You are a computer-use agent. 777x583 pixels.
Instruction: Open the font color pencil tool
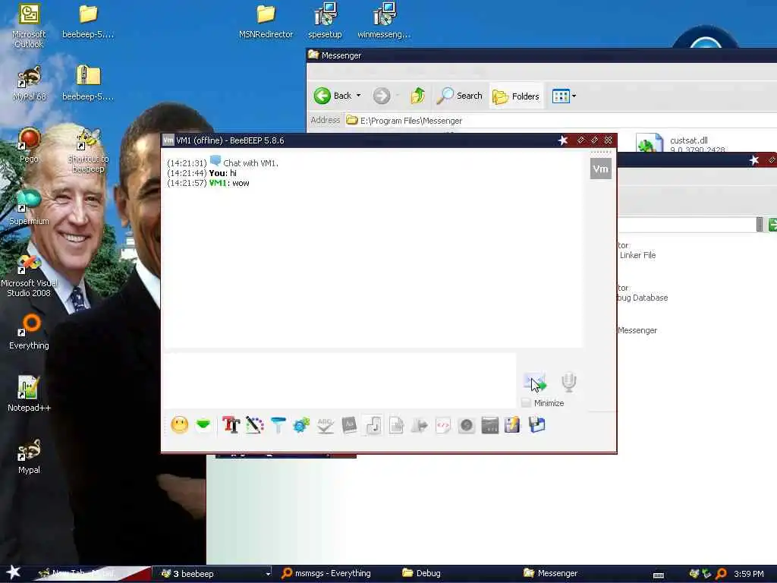pos(255,425)
